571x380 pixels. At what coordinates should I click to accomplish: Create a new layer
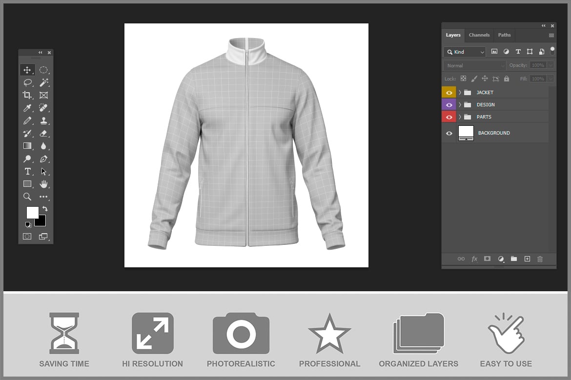[527, 259]
